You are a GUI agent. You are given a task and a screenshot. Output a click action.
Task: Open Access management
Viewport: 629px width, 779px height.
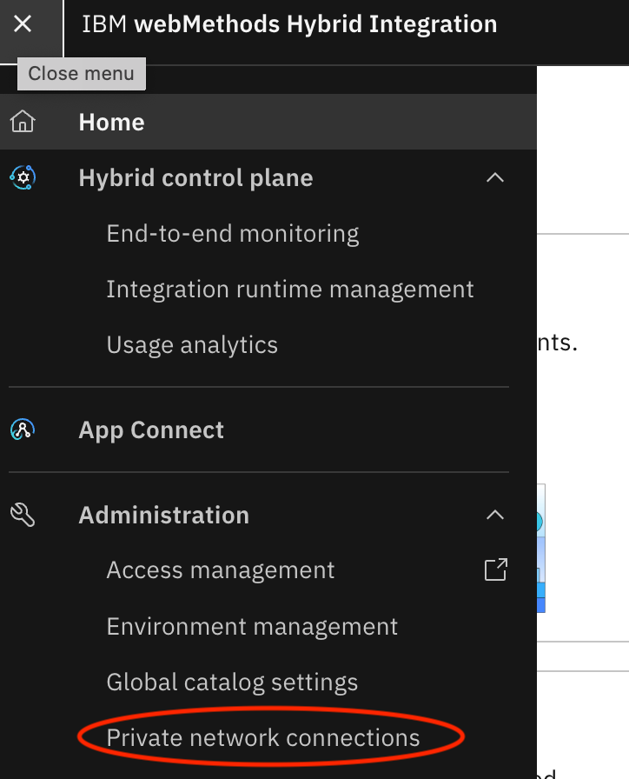coord(220,569)
